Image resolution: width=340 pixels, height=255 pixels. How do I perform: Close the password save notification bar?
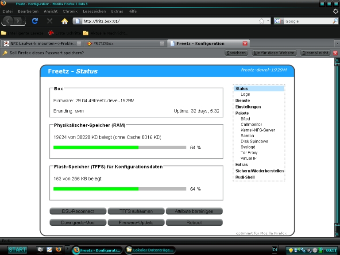coord(335,53)
